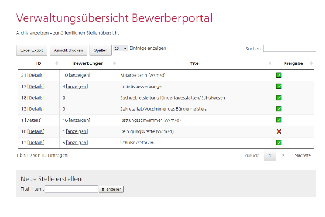The height and width of the screenshot is (217, 325).
Task: Show the 10 applications for Mitarbeiterin
Action: pos(80,75)
